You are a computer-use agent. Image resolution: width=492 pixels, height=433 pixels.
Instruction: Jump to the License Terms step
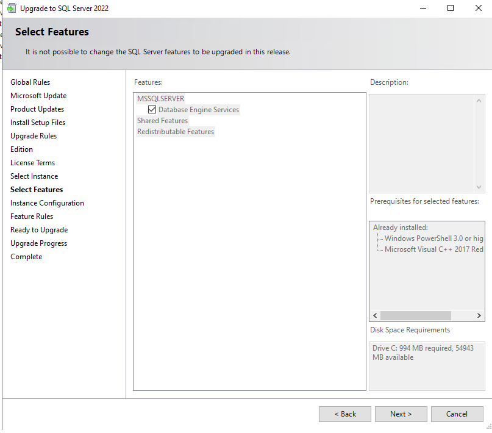(x=32, y=163)
